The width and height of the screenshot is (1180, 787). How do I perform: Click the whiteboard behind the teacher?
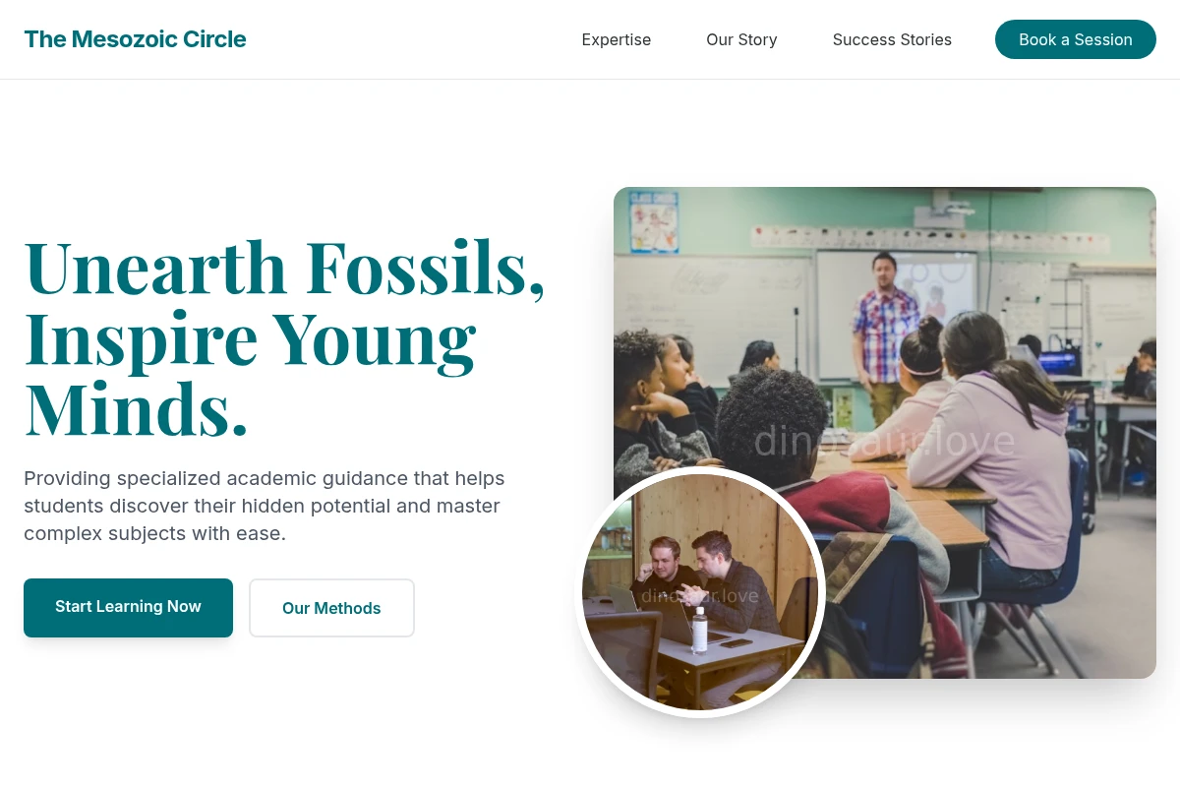[x=897, y=313]
